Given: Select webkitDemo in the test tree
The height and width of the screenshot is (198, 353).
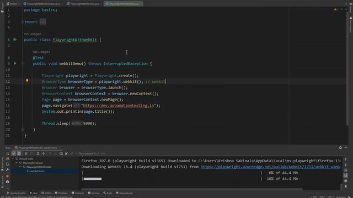Looking at the screenshot, I should click(37, 171).
